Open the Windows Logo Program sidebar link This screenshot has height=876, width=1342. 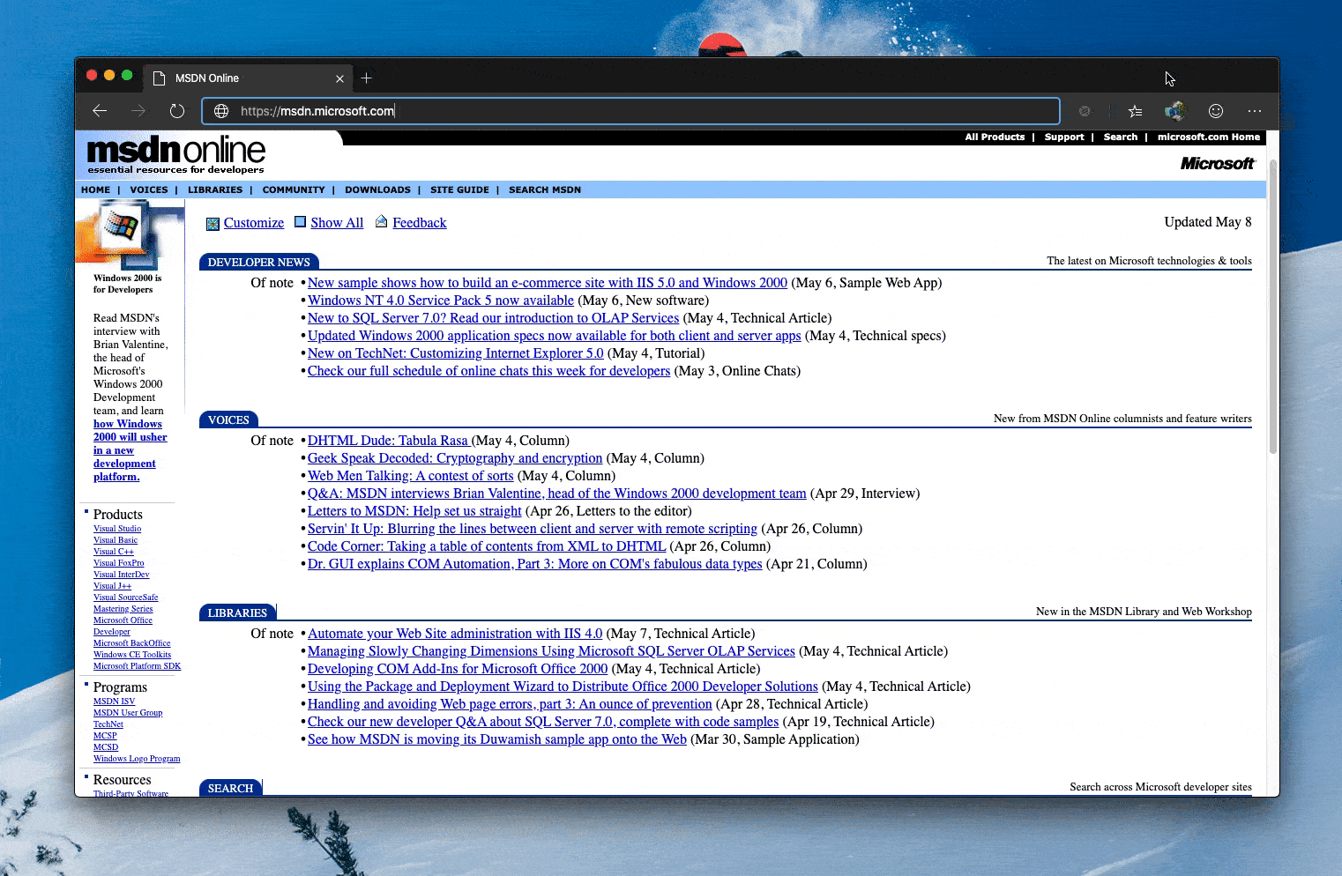pyautogui.click(x=137, y=759)
